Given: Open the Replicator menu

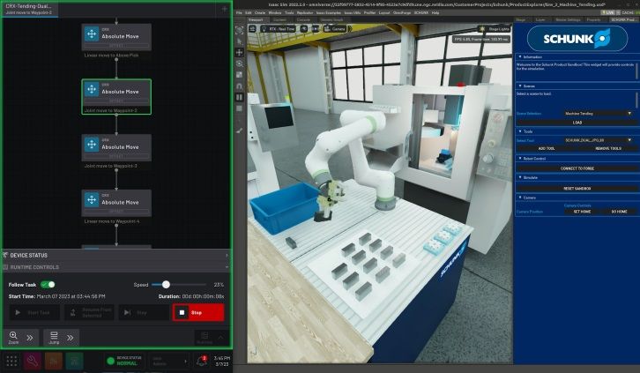Looking at the screenshot, I should click(x=305, y=12).
